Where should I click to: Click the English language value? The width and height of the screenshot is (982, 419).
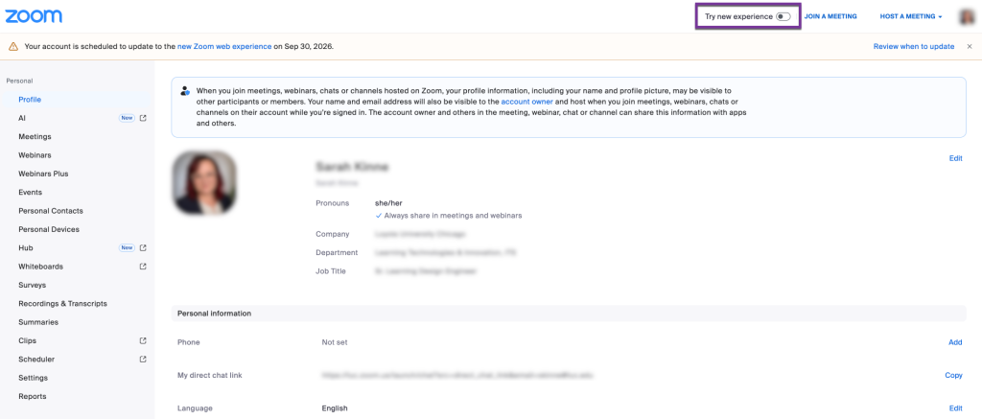[335, 408]
